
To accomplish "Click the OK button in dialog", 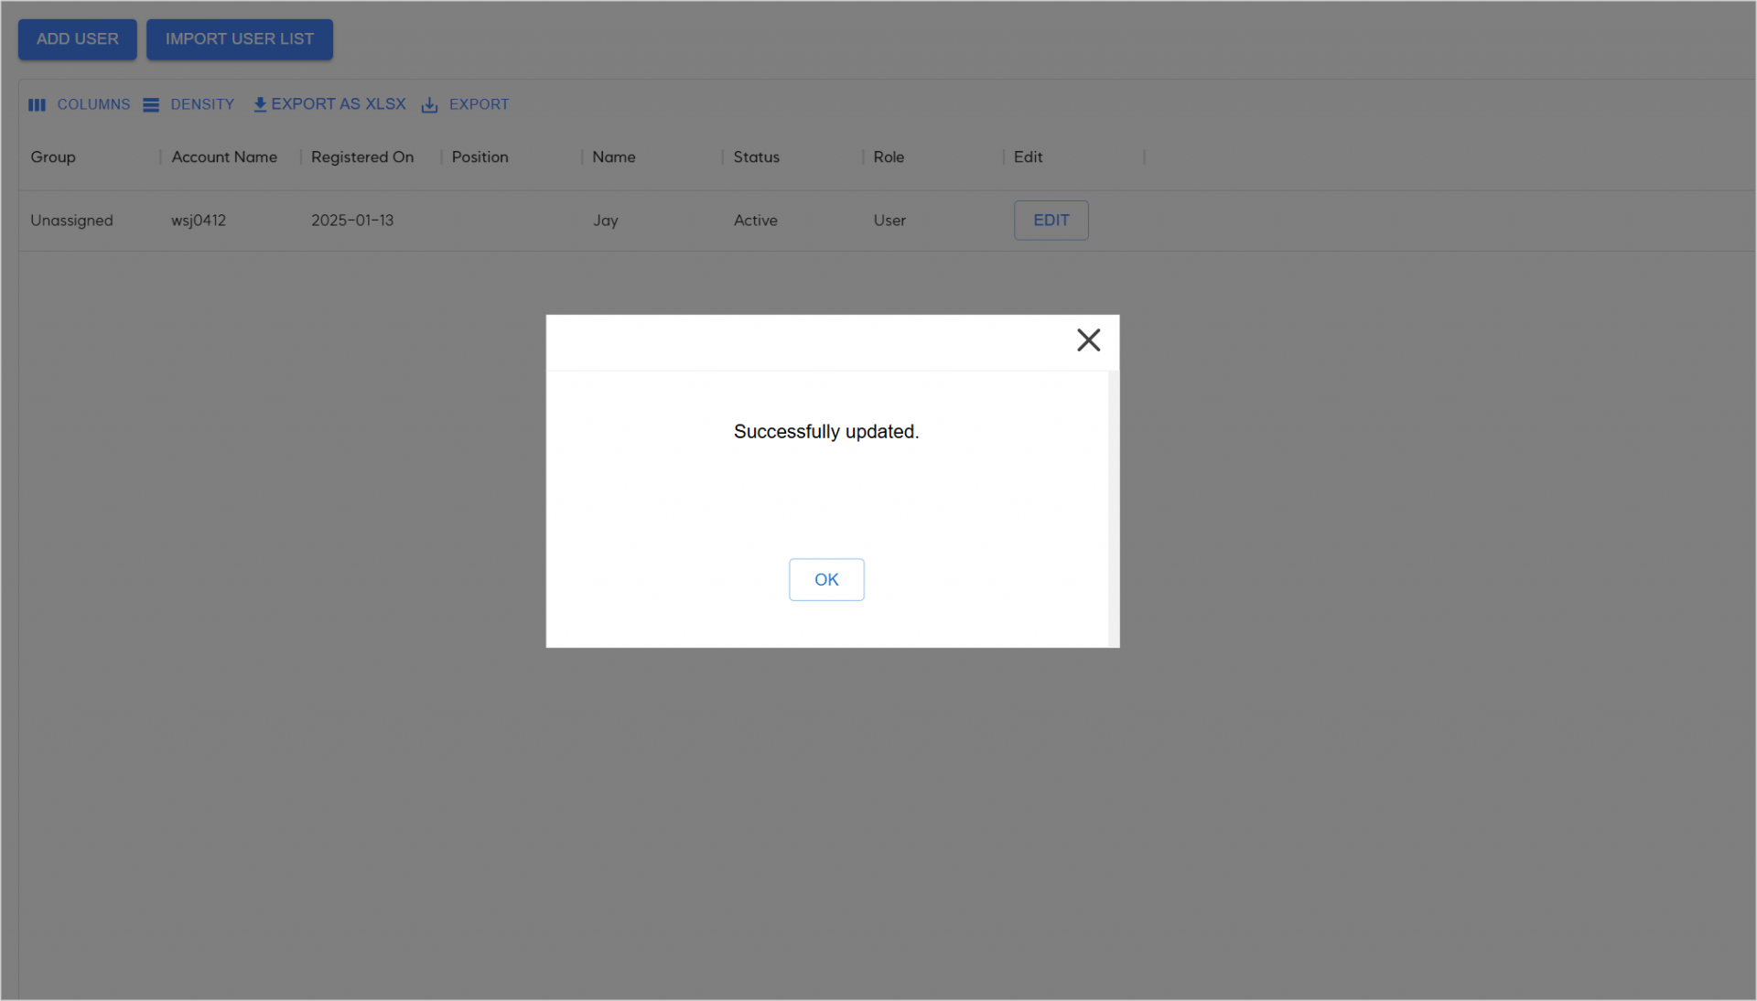I will click(x=825, y=579).
